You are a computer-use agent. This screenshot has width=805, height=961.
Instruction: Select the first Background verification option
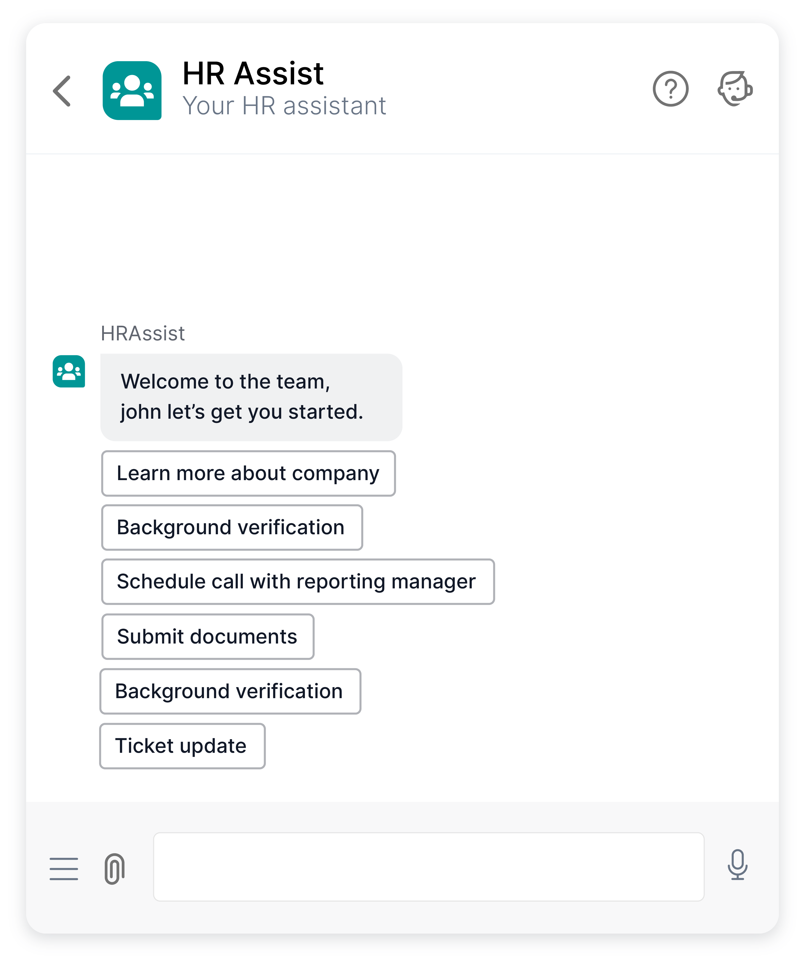coord(232,527)
